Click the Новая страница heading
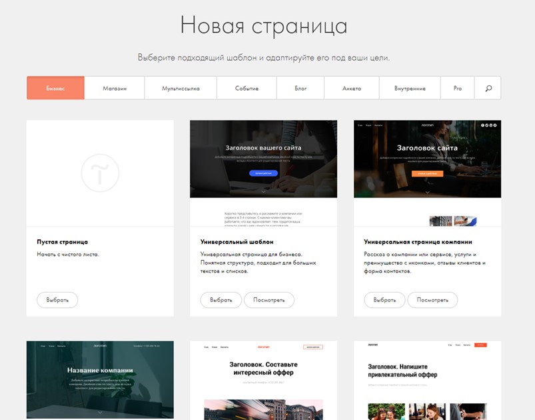The height and width of the screenshot is (420, 535). pyautogui.click(x=264, y=26)
